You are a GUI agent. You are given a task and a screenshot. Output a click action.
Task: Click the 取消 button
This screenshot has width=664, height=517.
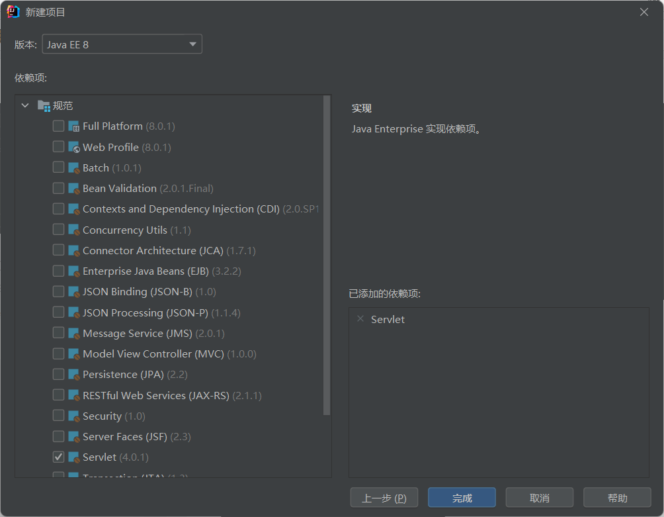(x=540, y=498)
